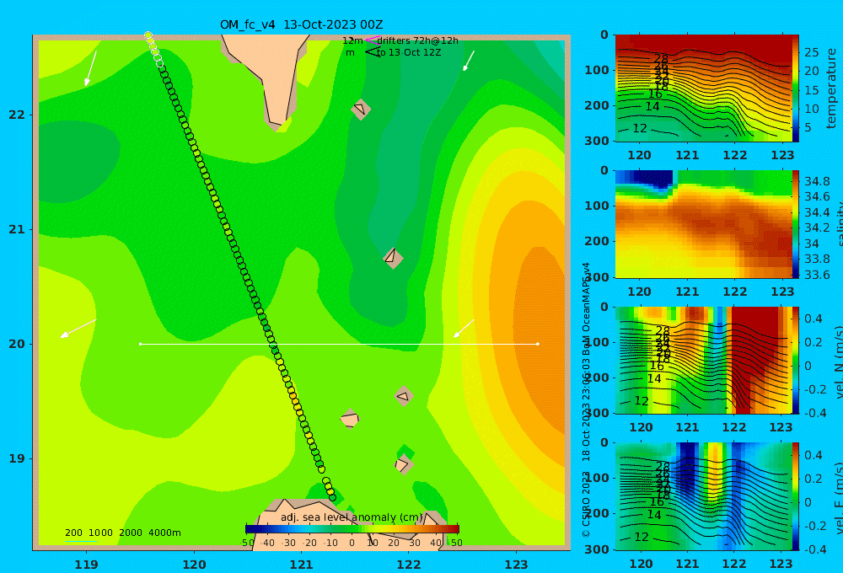
Task: Click the 'vel. N (m/s)' axis label
Action: tap(838, 361)
